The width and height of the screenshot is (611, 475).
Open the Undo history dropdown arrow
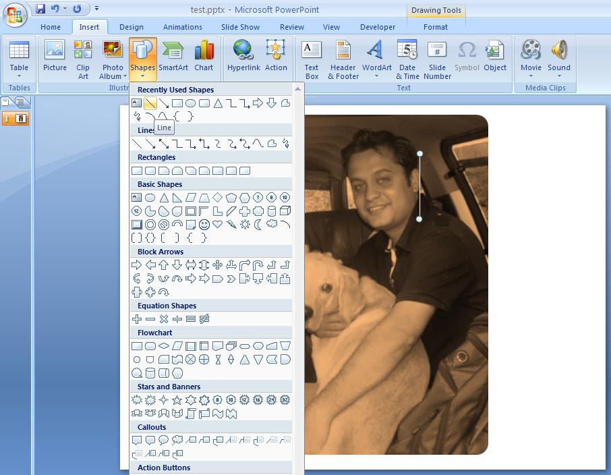[65, 9]
